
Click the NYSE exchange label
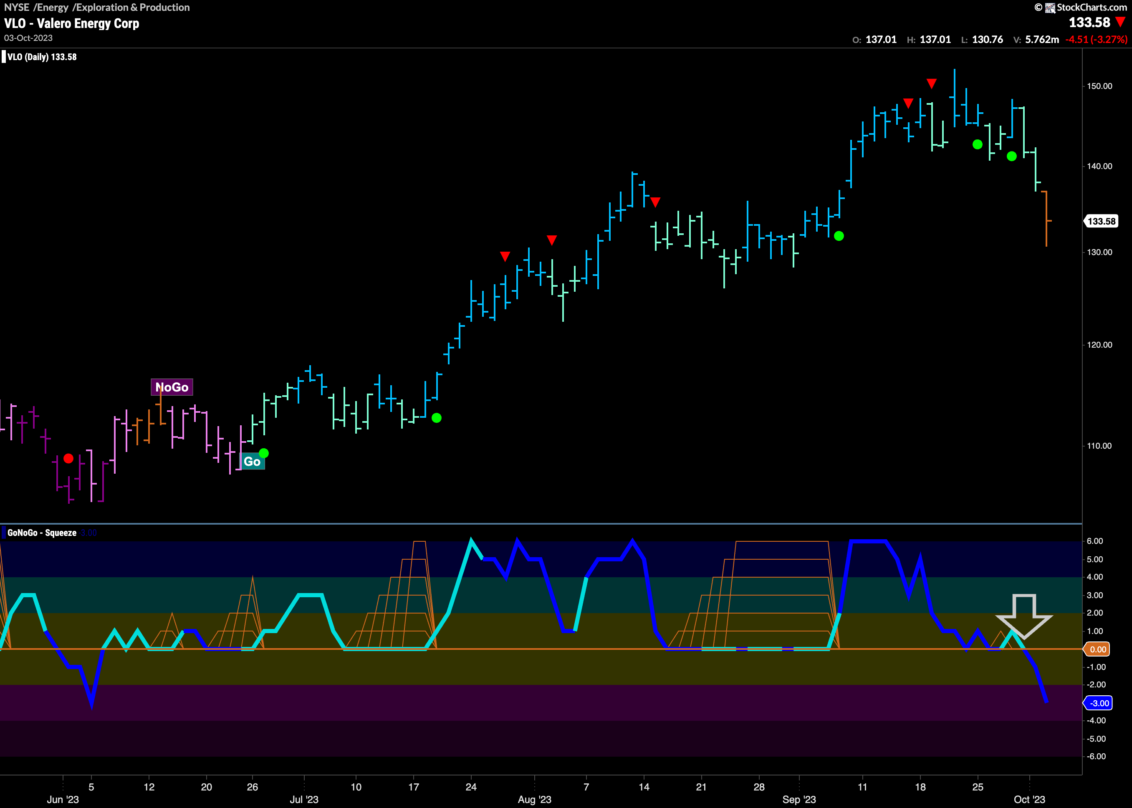(x=16, y=7)
